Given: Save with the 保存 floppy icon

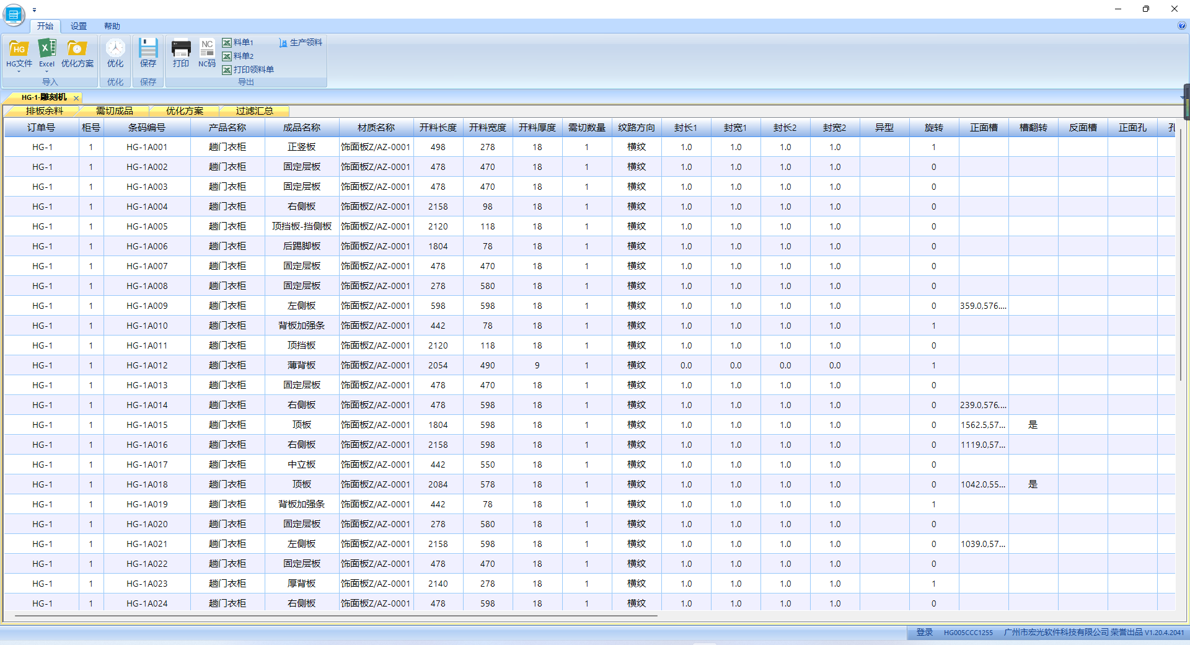Looking at the screenshot, I should tap(148, 48).
